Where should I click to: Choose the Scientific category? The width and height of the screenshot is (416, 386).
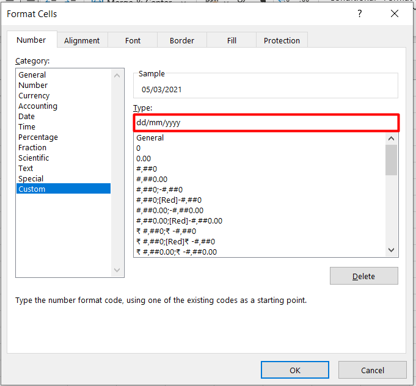64,158
